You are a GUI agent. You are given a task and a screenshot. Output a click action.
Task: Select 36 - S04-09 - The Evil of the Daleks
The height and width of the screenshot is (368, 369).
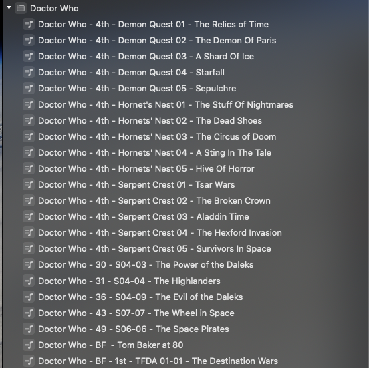tap(140, 297)
